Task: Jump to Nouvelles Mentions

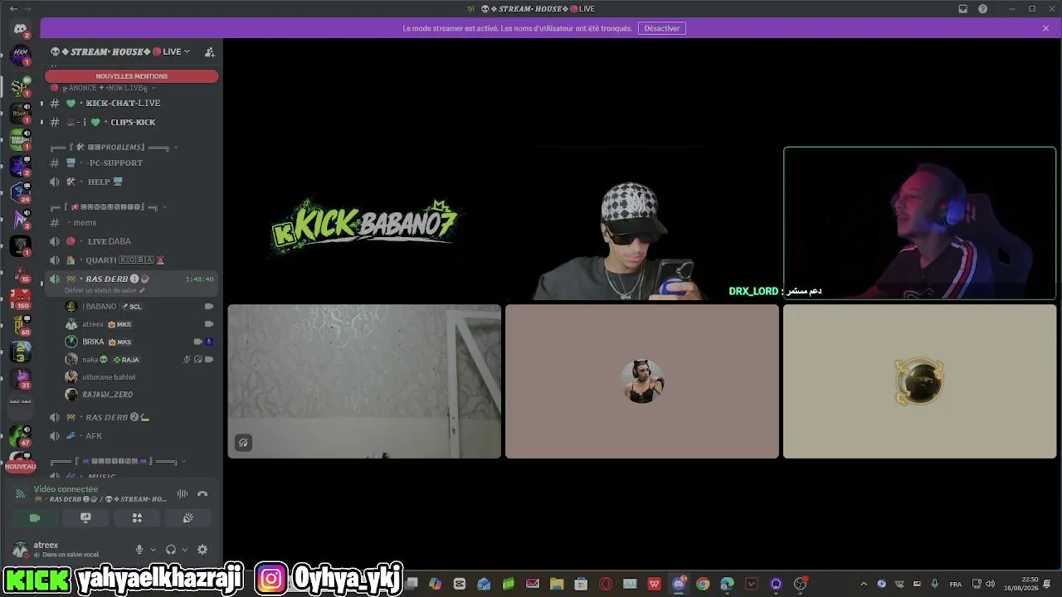Action: pyautogui.click(x=132, y=76)
